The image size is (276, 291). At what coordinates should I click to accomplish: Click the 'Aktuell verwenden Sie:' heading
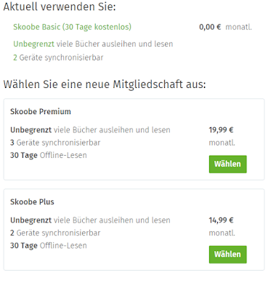pyautogui.click(x=60, y=7)
